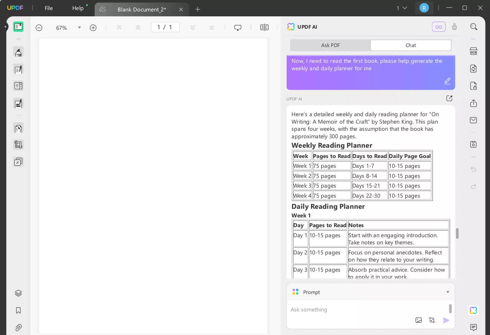Go to the next page arrow
490x335 pixels.
pyautogui.click(x=193, y=28)
